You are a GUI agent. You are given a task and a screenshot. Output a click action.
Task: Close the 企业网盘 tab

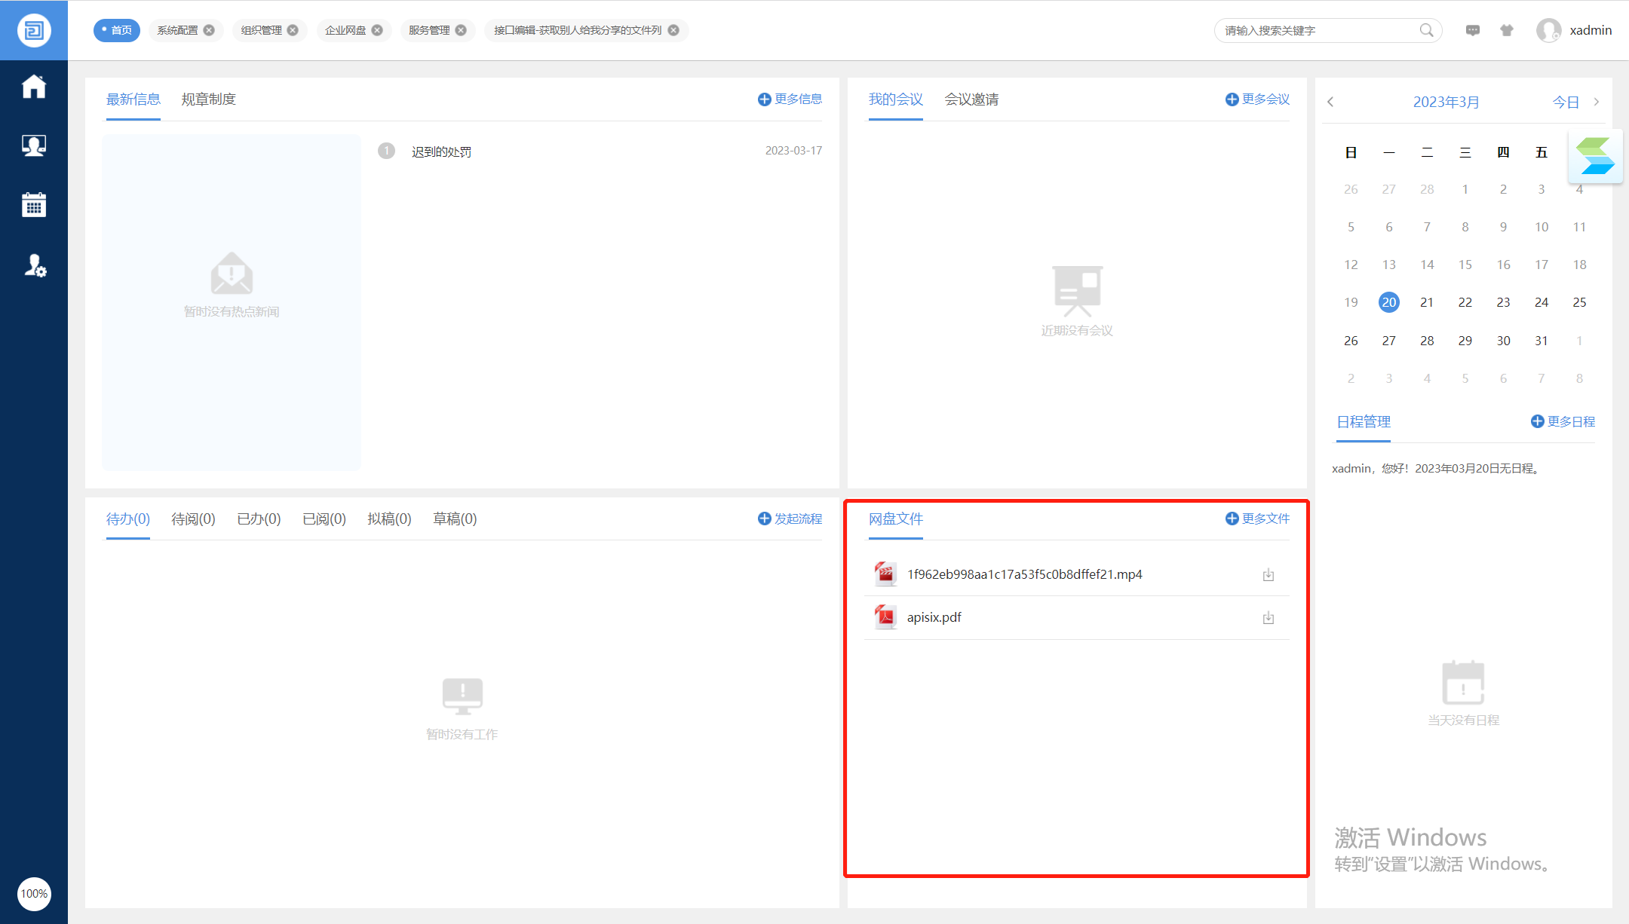tap(377, 30)
